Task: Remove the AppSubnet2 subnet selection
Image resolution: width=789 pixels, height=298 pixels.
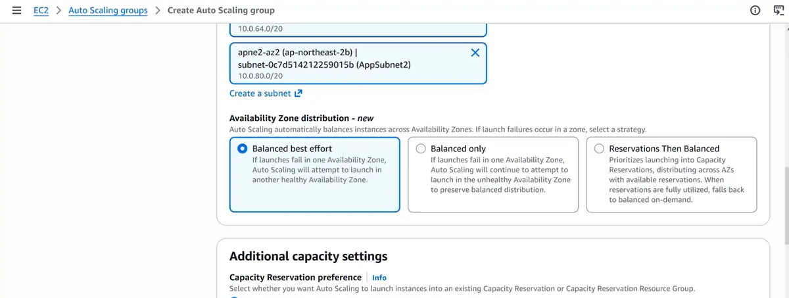Action: (x=475, y=53)
